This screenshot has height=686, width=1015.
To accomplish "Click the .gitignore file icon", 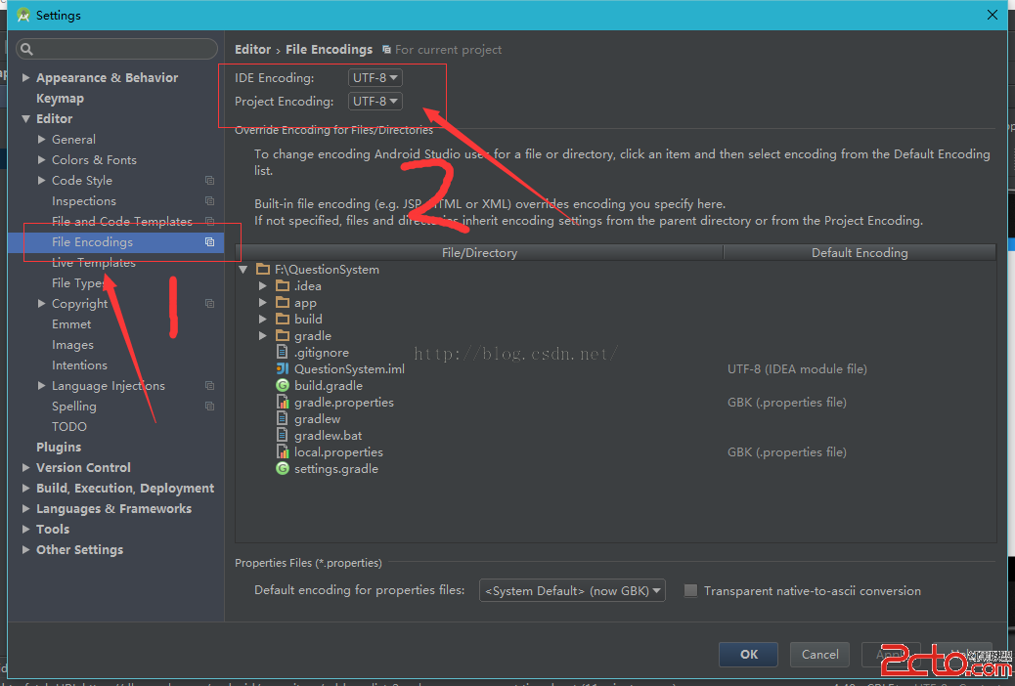I will coord(283,352).
